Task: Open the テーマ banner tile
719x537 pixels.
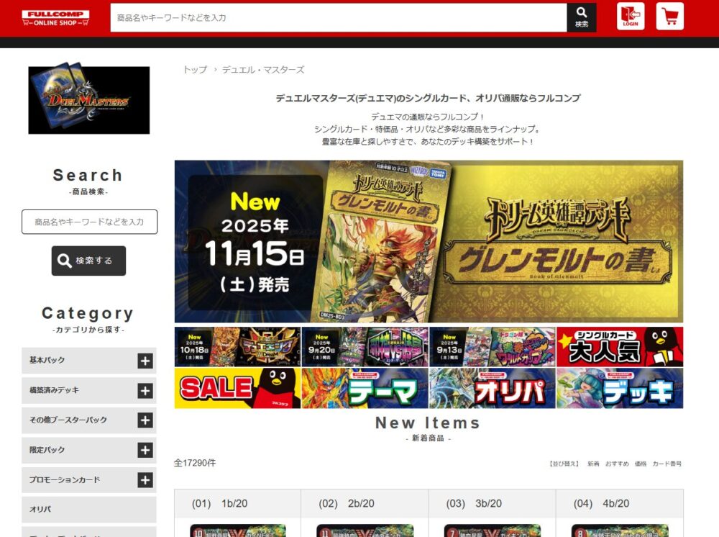Action: coord(365,388)
